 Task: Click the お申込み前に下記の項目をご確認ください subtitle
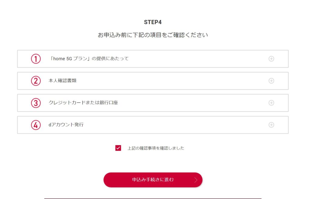[x=153, y=35]
